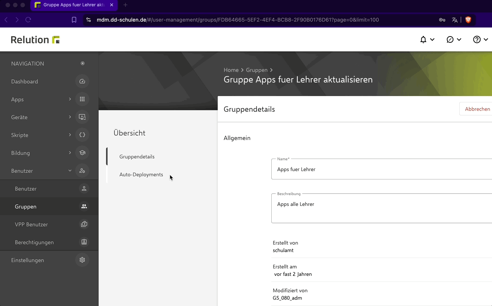Click the 'Übersicht' heading

(130, 133)
